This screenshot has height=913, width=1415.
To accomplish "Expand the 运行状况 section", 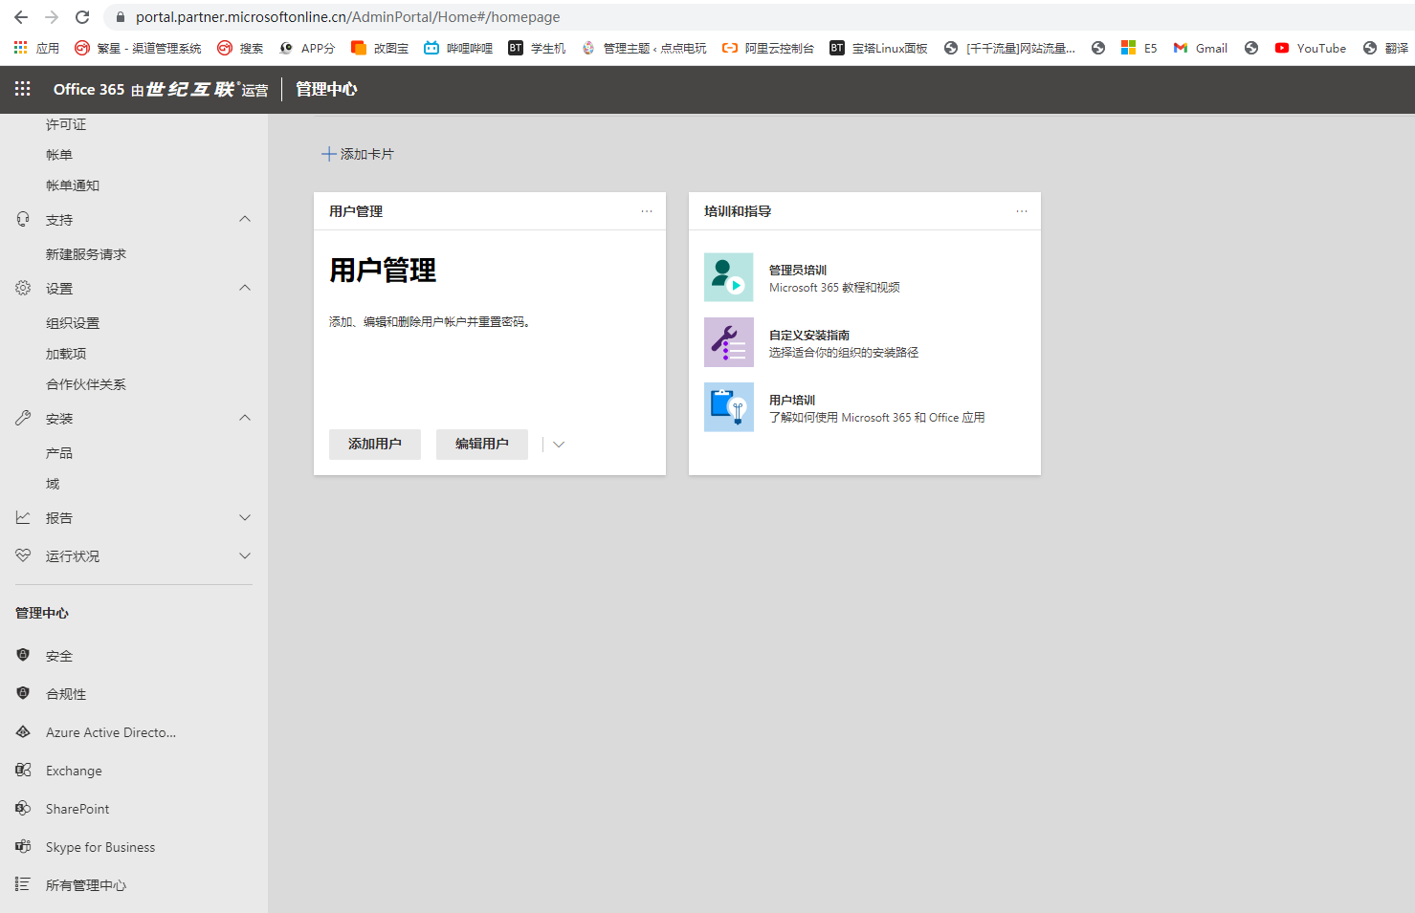I will click(245, 555).
